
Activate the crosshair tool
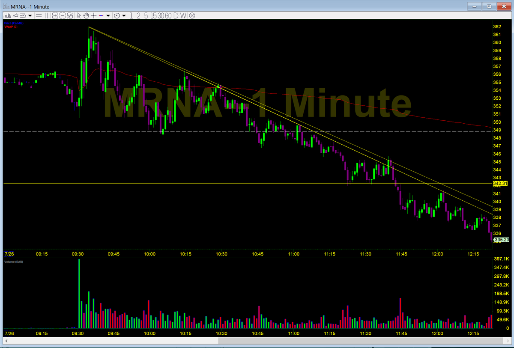coord(93,15)
